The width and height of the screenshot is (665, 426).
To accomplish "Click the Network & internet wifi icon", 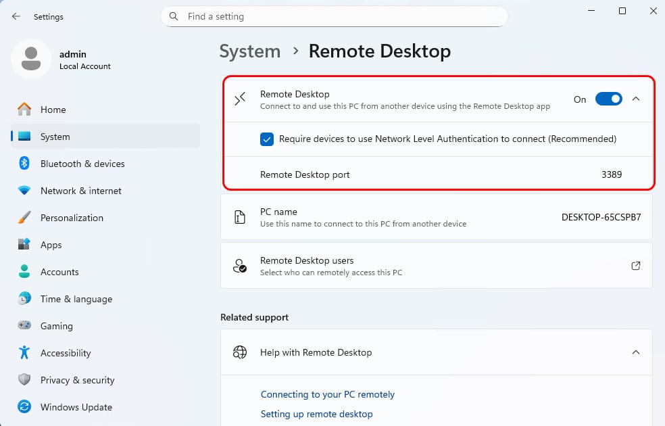I will [24, 191].
